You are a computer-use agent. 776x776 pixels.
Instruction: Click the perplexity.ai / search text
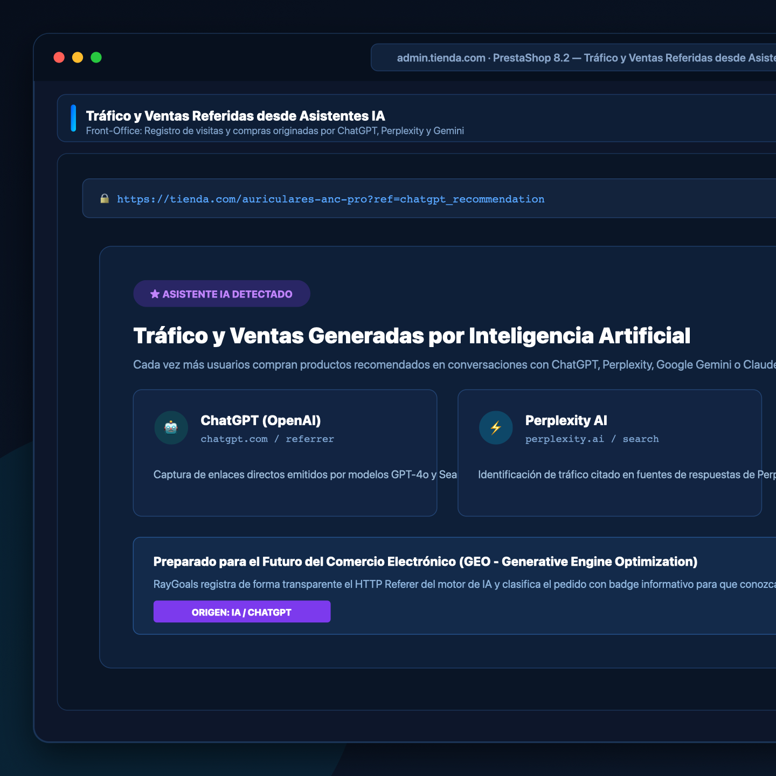592,439
